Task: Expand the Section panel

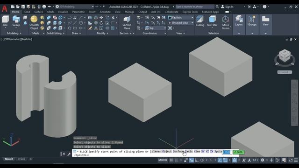Action: coord(125,33)
